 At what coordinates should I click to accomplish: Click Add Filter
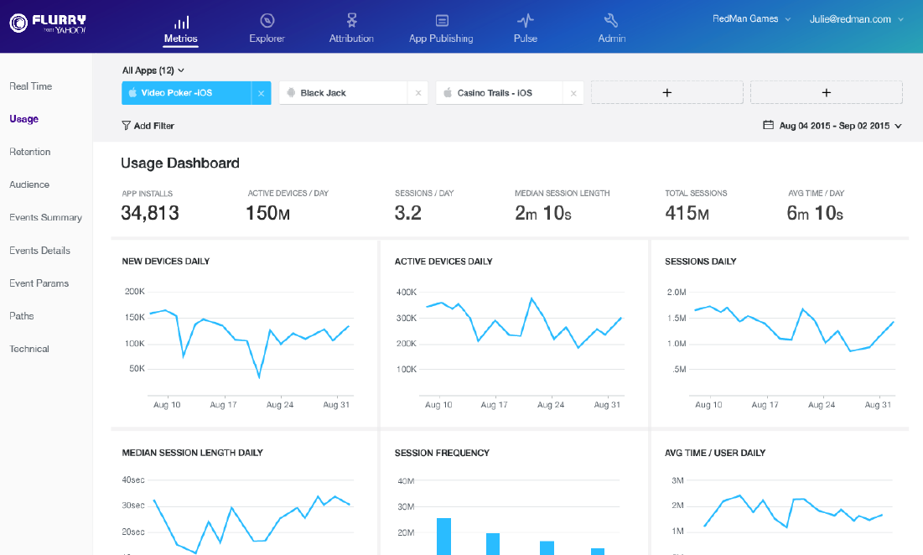coord(153,125)
